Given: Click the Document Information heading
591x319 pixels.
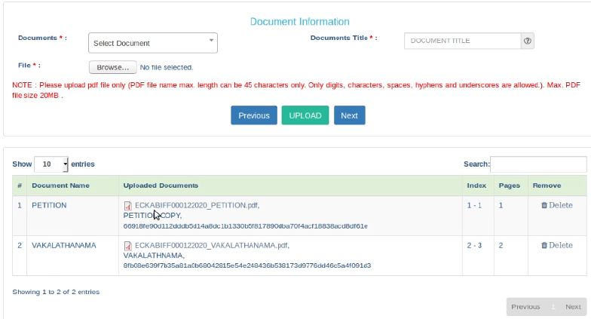Looking at the screenshot, I should coord(300,21).
